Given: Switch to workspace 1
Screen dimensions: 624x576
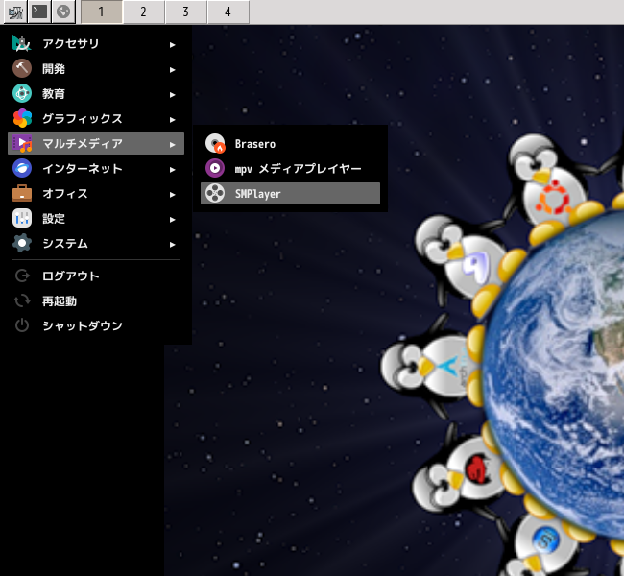Looking at the screenshot, I should [102, 12].
